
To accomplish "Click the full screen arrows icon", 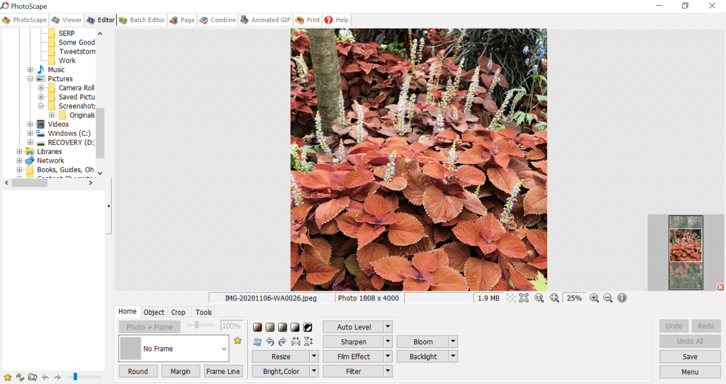I will coord(524,298).
